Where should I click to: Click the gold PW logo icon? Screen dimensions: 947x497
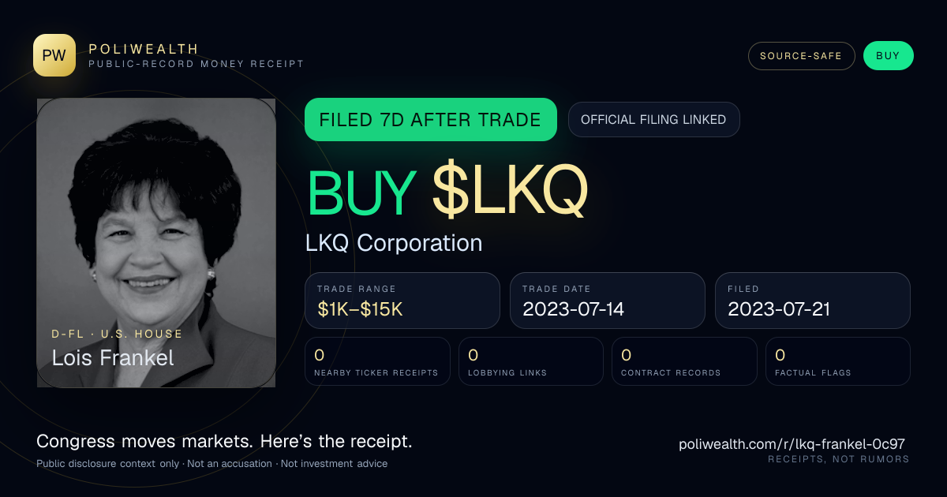pyautogui.click(x=54, y=55)
